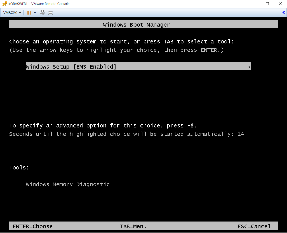Pause the virtual machine
The width and height of the screenshot is (287, 233).
click(29, 13)
